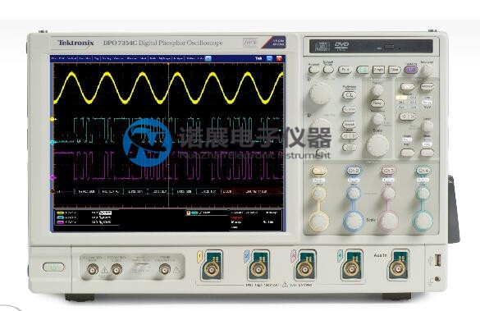Click the purple button beside Intensity knob
The height and width of the screenshot is (311, 480).
coord(410,70)
